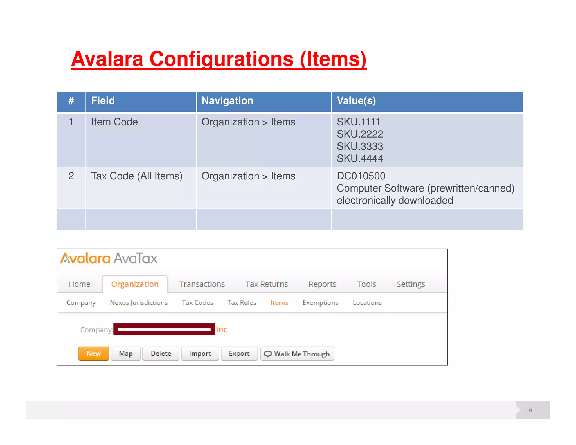Open the Tools tab
The height and width of the screenshot is (445, 576).
pyautogui.click(x=366, y=284)
